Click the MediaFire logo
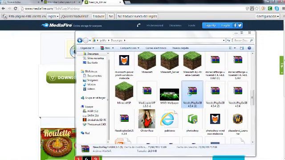This screenshot has width=285, height=160. coord(57,25)
